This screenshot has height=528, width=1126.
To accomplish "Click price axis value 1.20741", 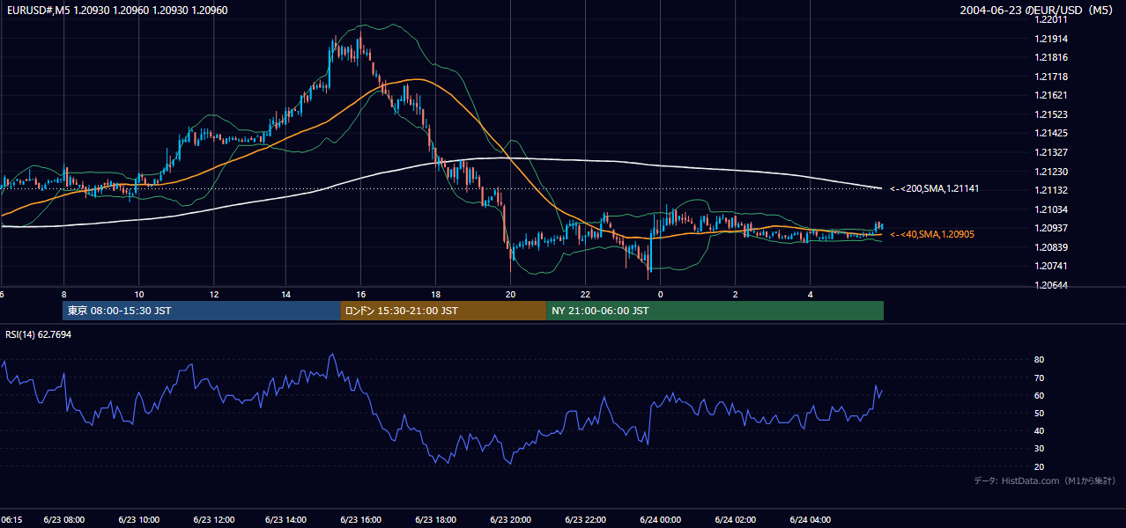I will pos(1051,266).
